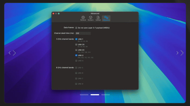Tick the UNII-7 checkbox
Viewport: 190px width, 106px height.
76,78
